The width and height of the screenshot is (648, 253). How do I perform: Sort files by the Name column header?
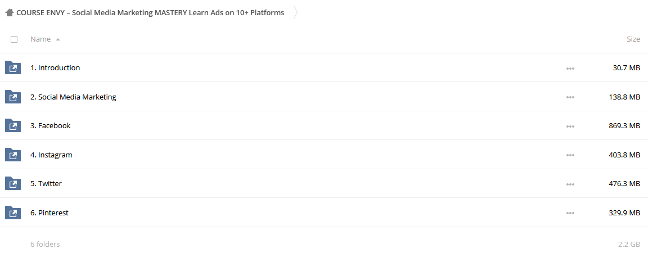(40, 39)
